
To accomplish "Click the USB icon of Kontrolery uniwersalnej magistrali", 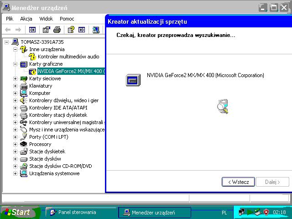I will [24, 122].
